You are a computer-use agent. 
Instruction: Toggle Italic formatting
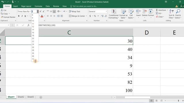click(22, 16)
